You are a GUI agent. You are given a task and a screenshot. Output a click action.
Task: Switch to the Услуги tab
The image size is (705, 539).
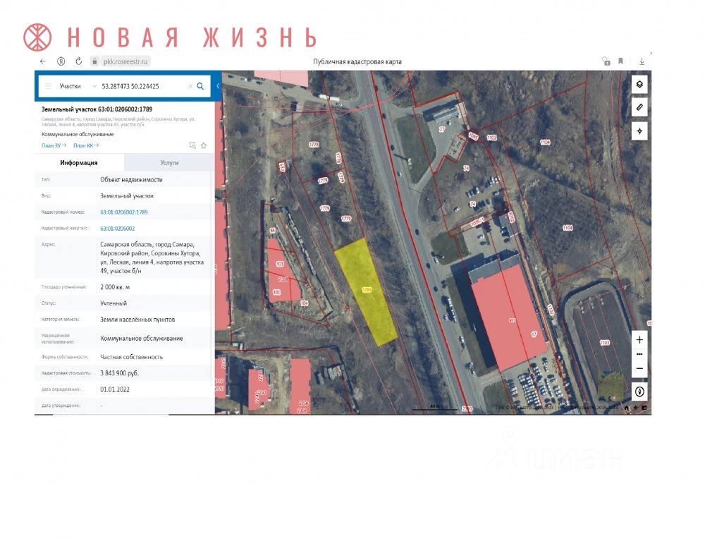169,162
